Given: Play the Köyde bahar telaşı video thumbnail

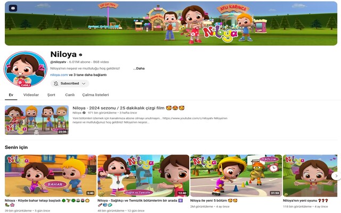Looking at the screenshot, I should pos(51,176).
